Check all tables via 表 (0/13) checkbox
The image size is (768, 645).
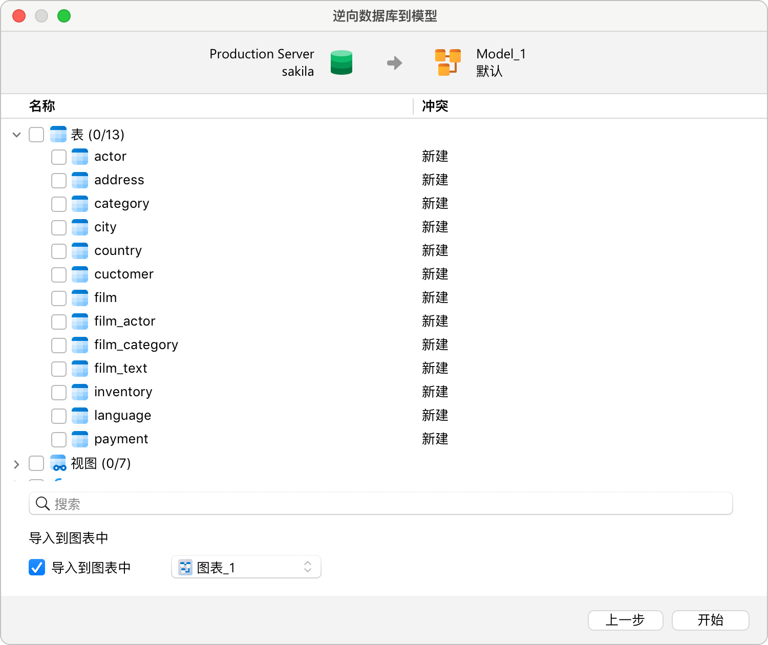(x=36, y=135)
